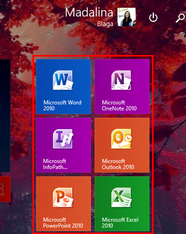Launch the Microsoft Excel 2010 tile
The height and width of the screenshot is (234, 186).
click(x=122, y=203)
